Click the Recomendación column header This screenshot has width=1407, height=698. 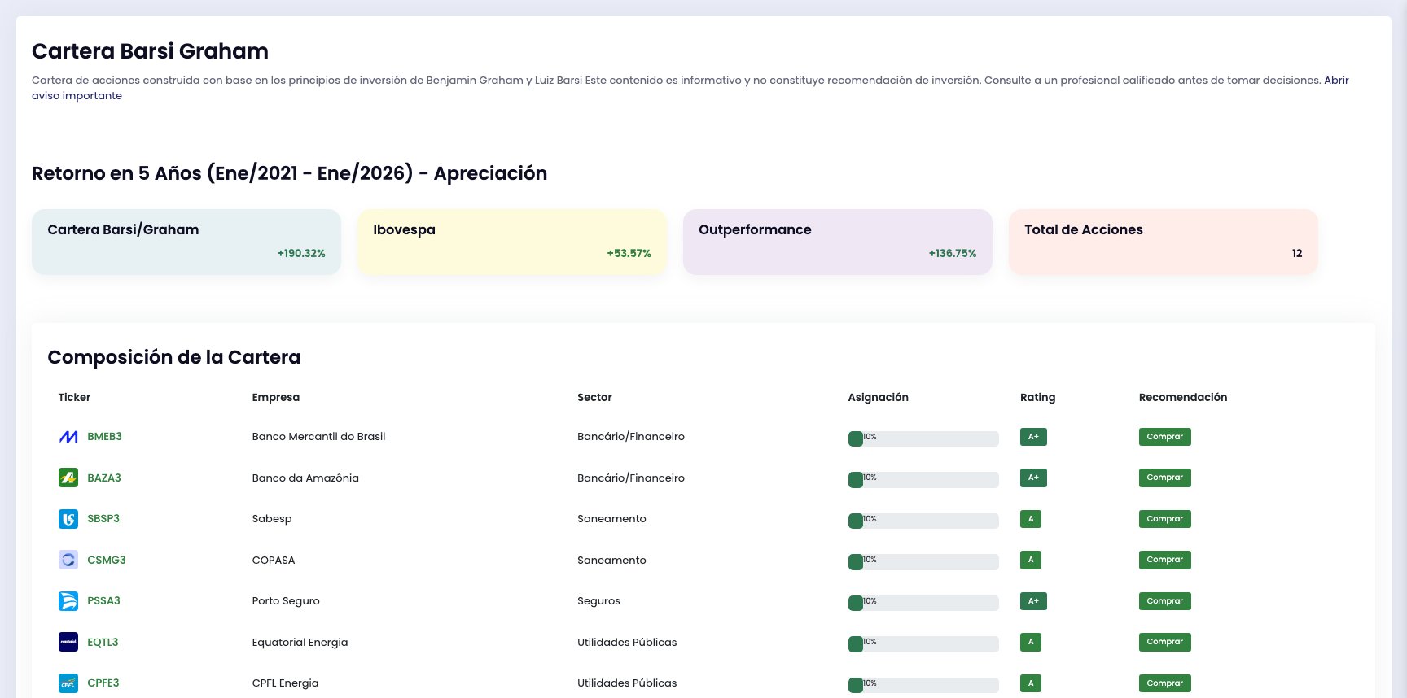pyautogui.click(x=1183, y=397)
